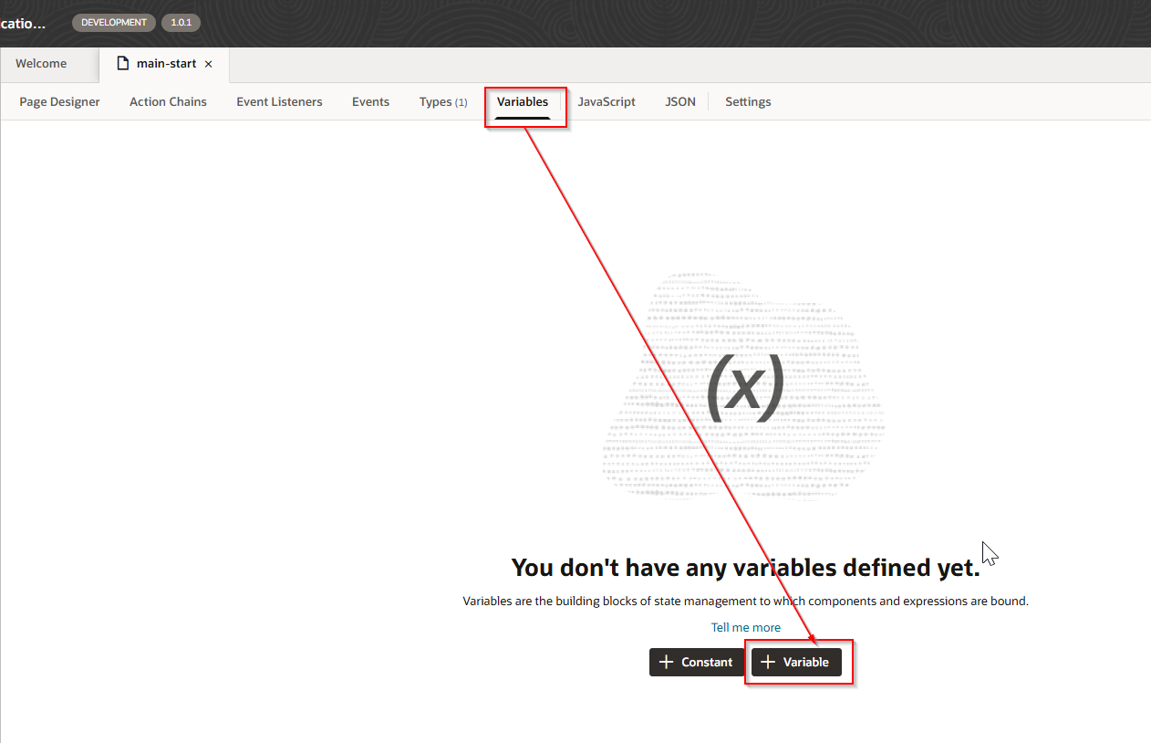Image resolution: width=1151 pixels, height=743 pixels.
Task: Click the DEVELOPMENT status badge
Action: 113,23
